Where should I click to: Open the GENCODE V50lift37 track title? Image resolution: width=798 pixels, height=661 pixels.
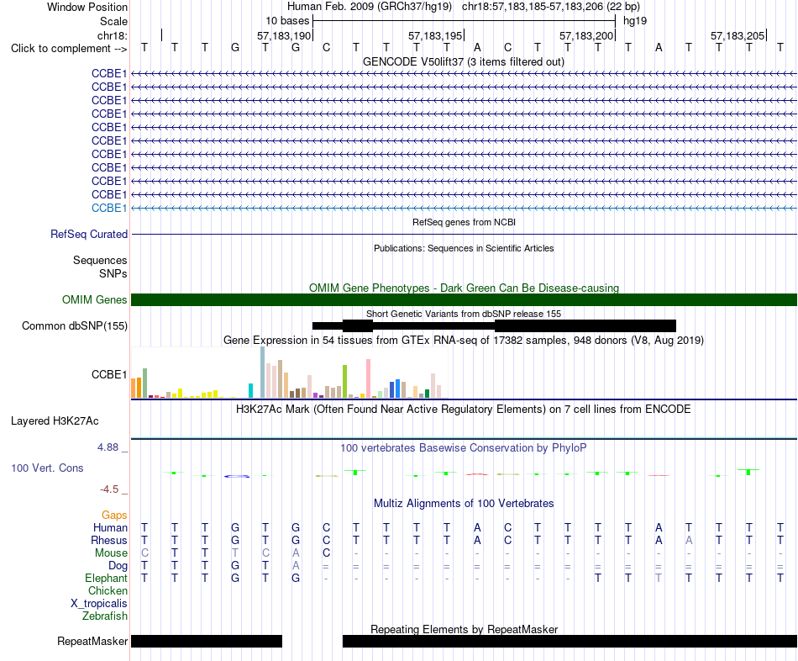click(x=463, y=61)
